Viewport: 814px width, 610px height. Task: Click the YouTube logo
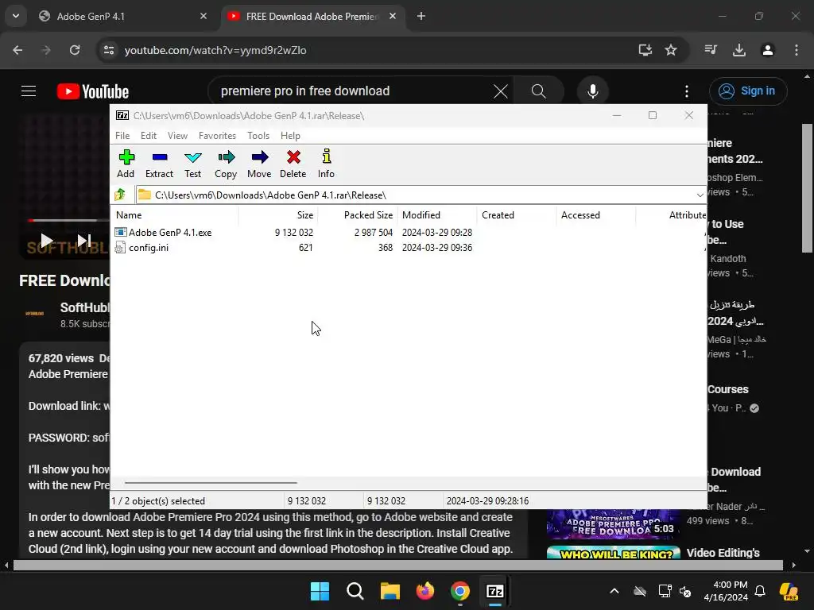coord(93,91)
